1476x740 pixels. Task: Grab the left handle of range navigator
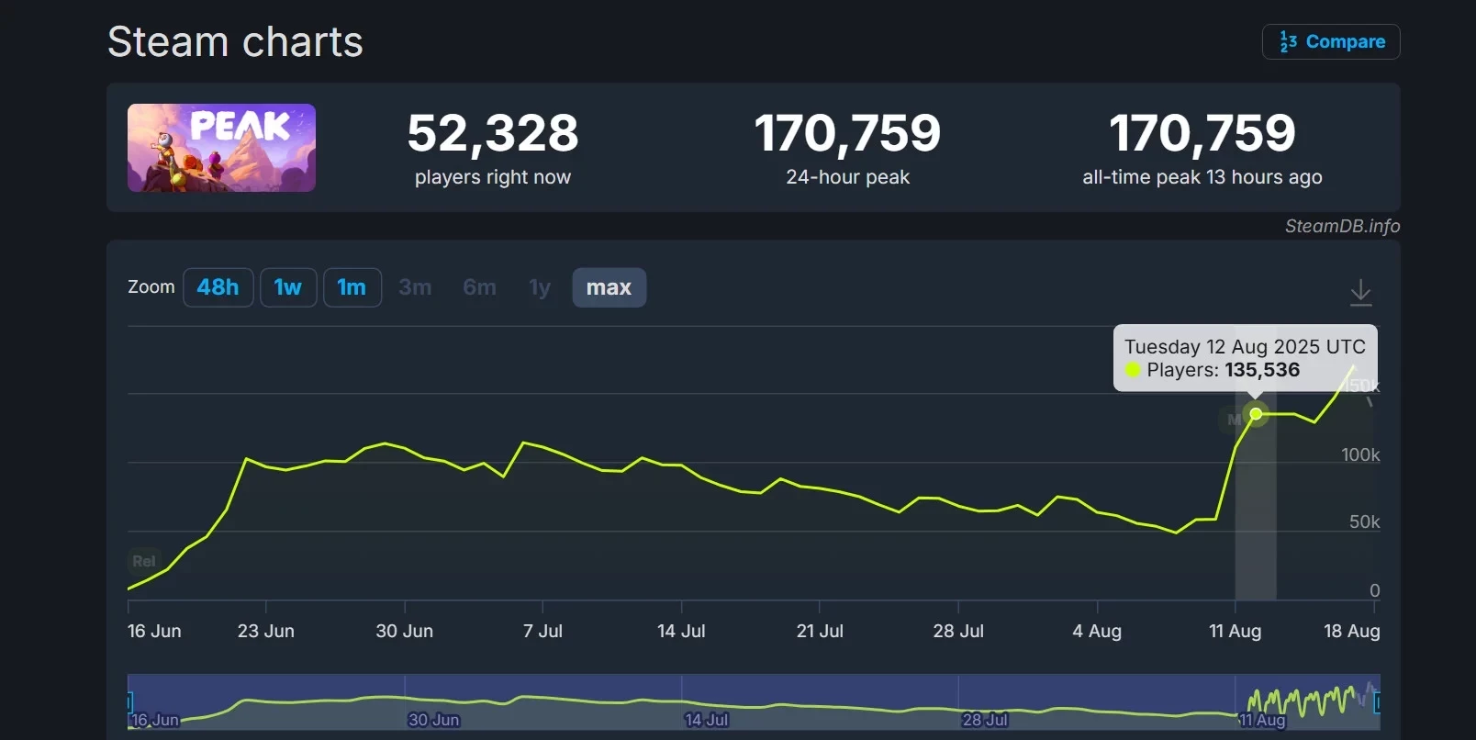click(129, 702)
